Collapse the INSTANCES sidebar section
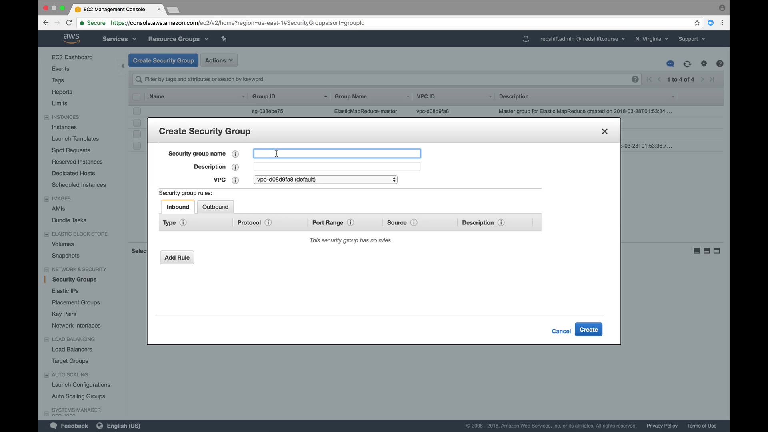The width and height of the screenshot is (768, 432). (x=46, y=117)
